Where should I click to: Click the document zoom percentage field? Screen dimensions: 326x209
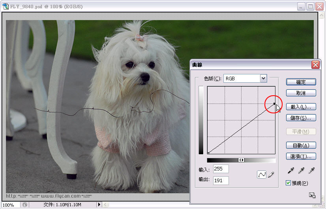[11, 205]
